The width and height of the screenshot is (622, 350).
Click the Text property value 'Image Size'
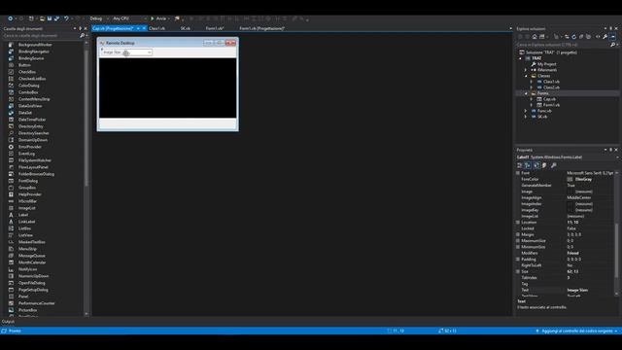pyautogui.click(x=577, y=290)
